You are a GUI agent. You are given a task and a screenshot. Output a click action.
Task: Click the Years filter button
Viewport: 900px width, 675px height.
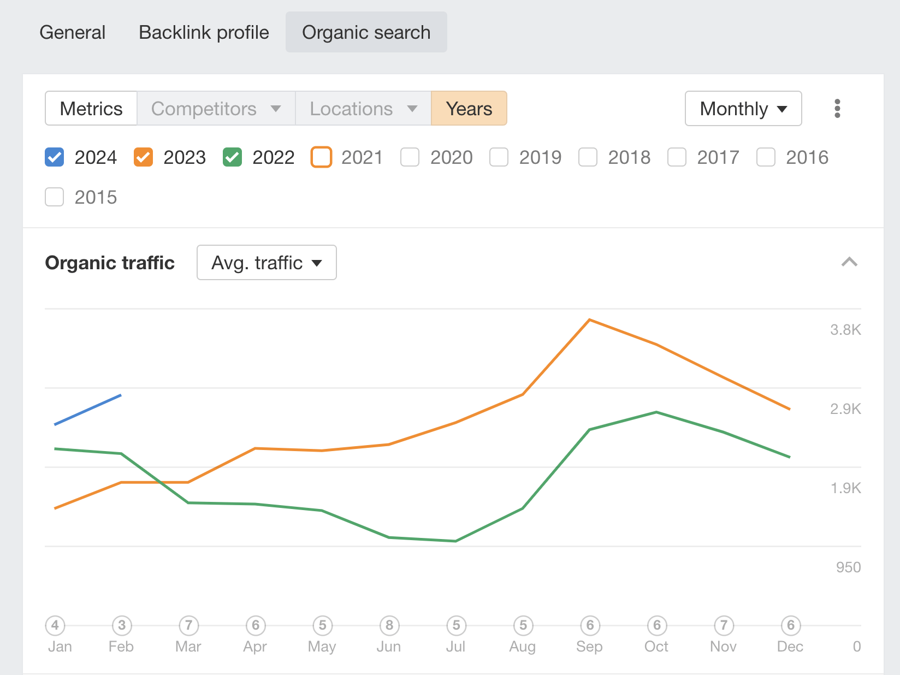click(469, 108)
